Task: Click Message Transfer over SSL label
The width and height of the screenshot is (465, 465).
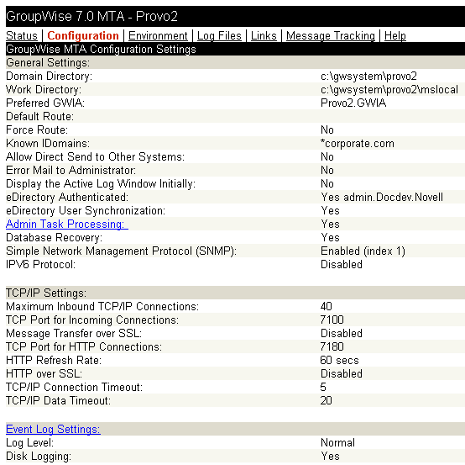Action: point(74,333)
